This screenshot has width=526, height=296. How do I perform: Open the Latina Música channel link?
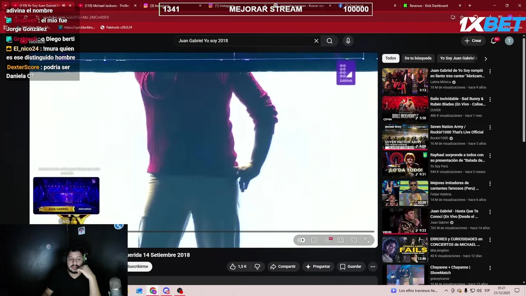click(441, 82)
